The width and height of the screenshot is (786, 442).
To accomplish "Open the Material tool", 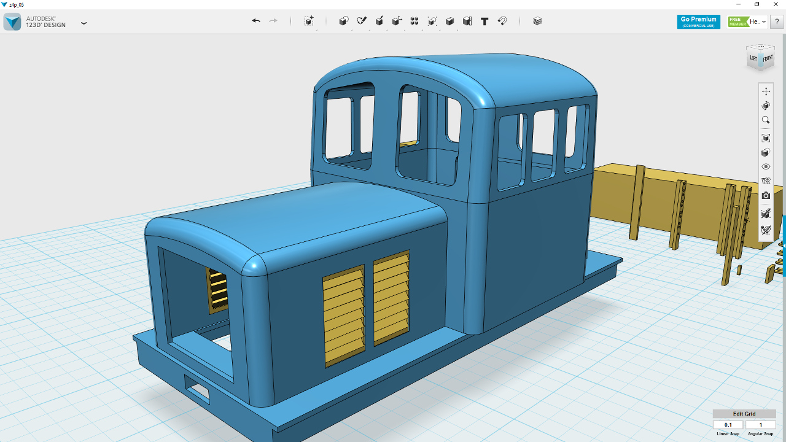I will pyautogui.click(x=538, y=21).
